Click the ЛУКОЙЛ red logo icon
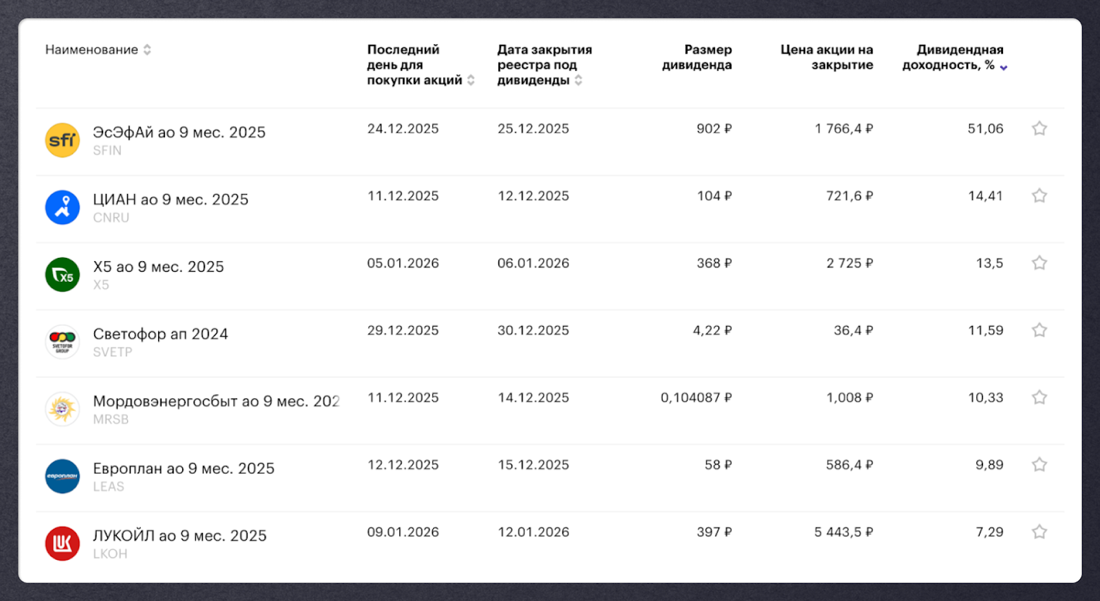The height and width of the screenshot is (601, 1100). tap(63, 543)
